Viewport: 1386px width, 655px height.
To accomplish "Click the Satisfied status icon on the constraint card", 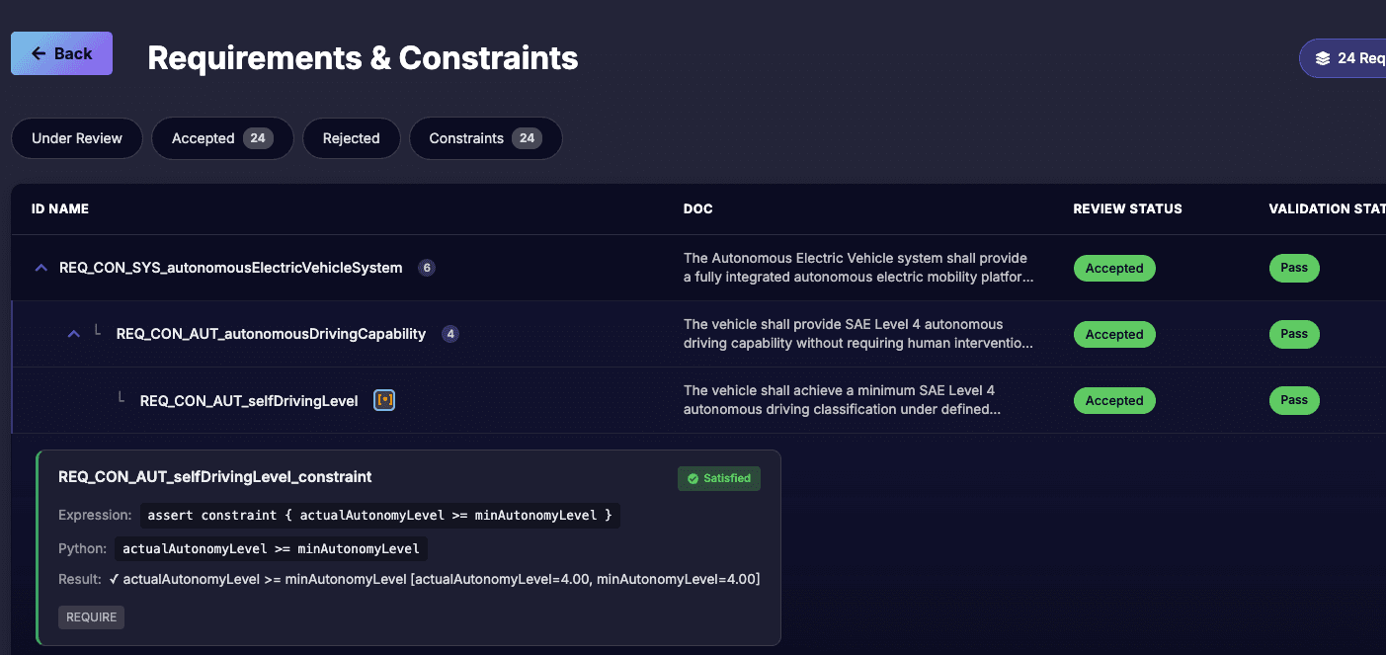I will pos(694,478).
